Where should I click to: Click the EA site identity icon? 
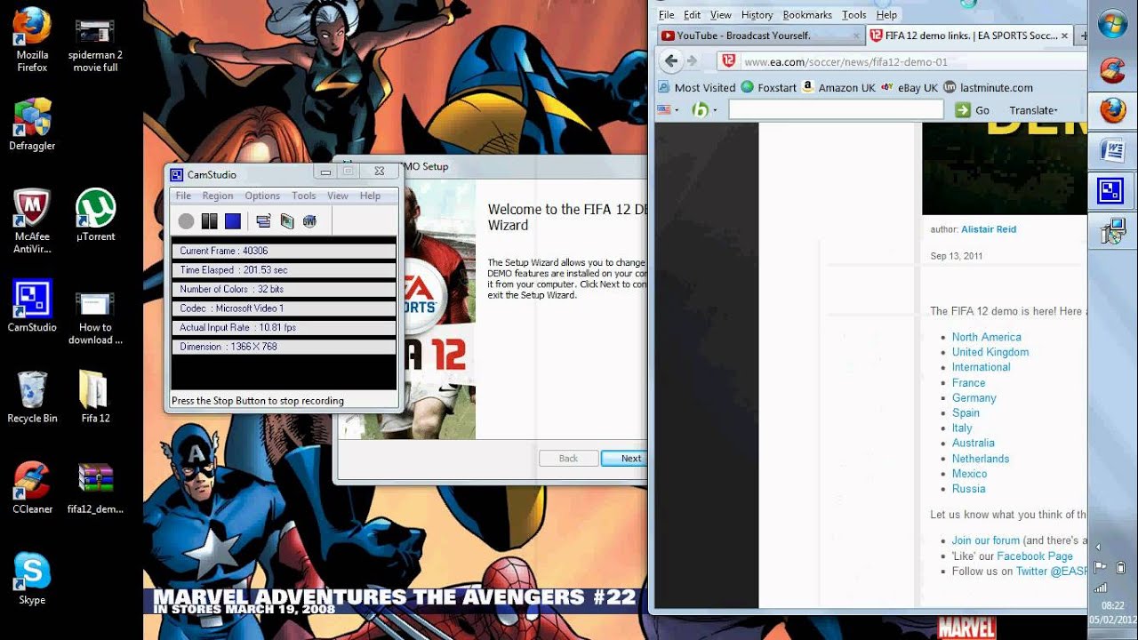728,61
